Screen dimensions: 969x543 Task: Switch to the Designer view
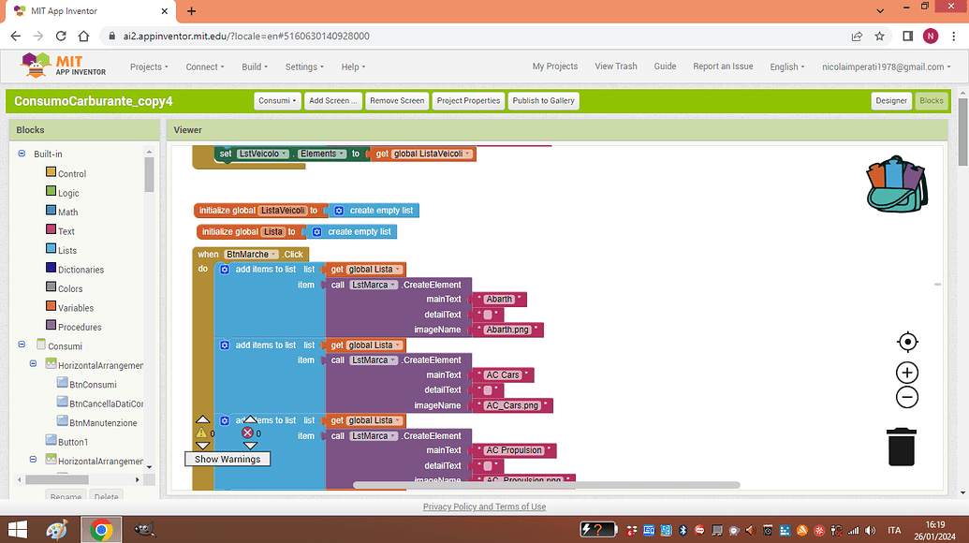point(890,101)
